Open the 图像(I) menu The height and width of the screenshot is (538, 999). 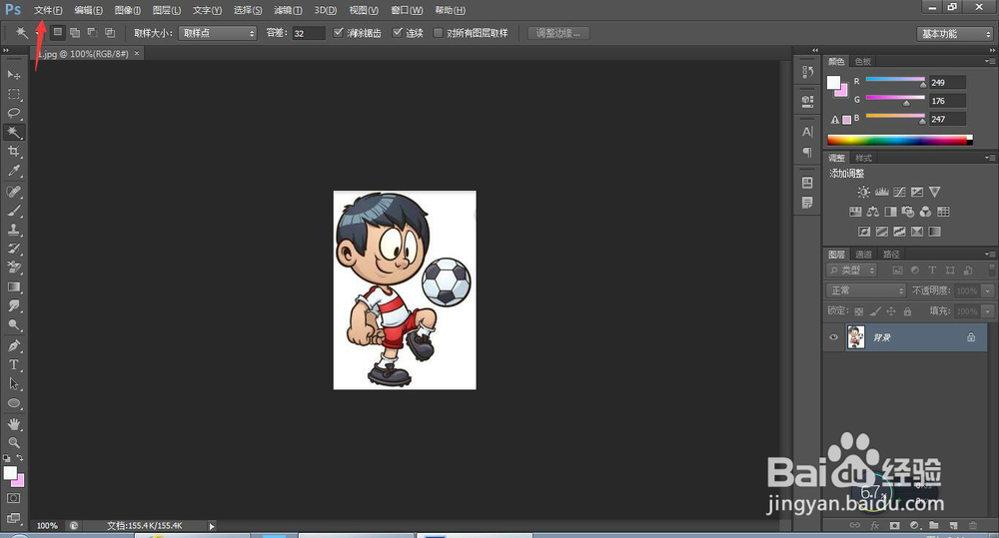128,10
